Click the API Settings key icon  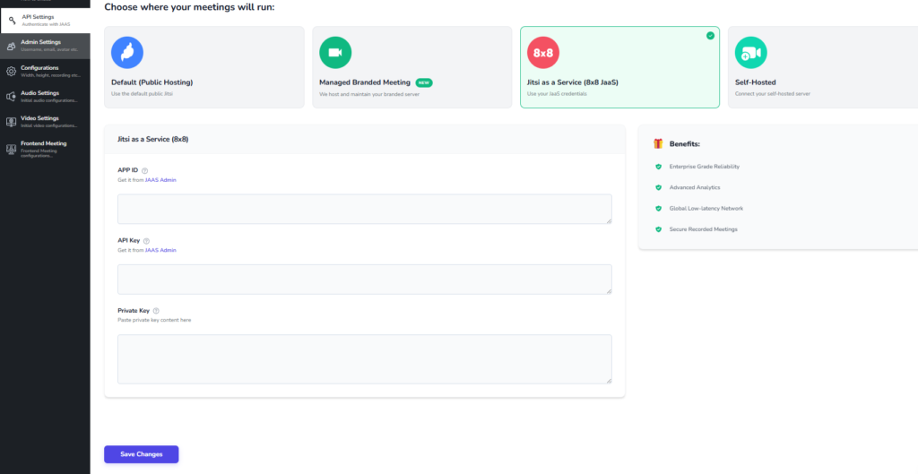click(x=13, y=21)
